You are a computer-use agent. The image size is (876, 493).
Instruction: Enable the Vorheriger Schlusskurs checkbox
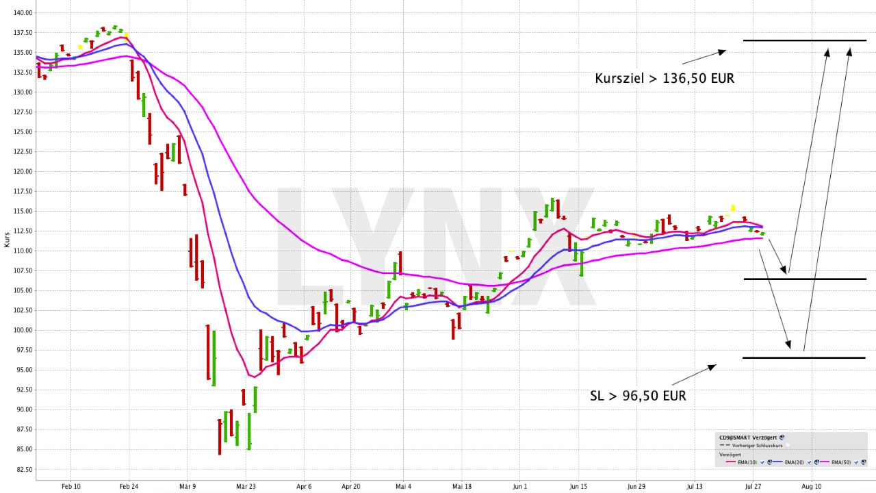[788, 445]
